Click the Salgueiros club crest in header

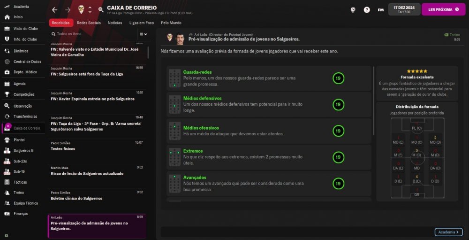pyautogui.click(x=81, y=9)
